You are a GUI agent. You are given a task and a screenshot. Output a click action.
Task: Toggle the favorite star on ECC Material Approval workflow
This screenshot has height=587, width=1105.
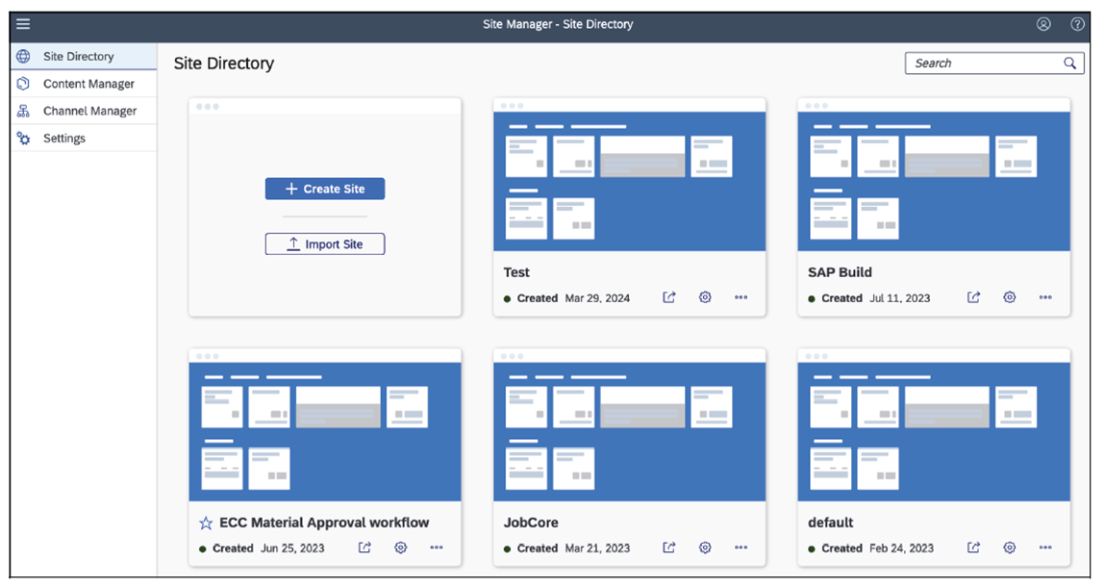[206, 523]
